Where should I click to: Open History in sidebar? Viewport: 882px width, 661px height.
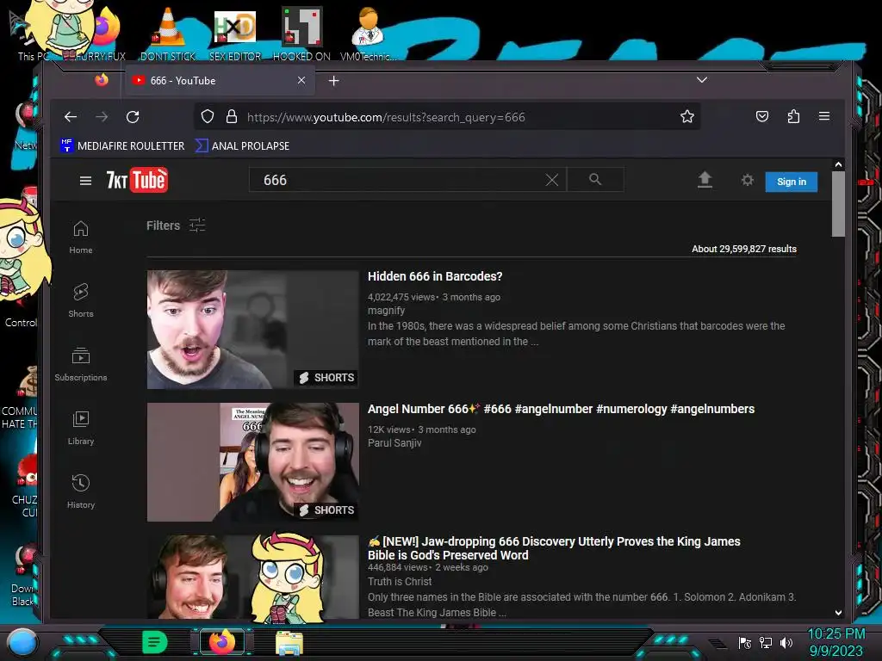tap(81, 491)
